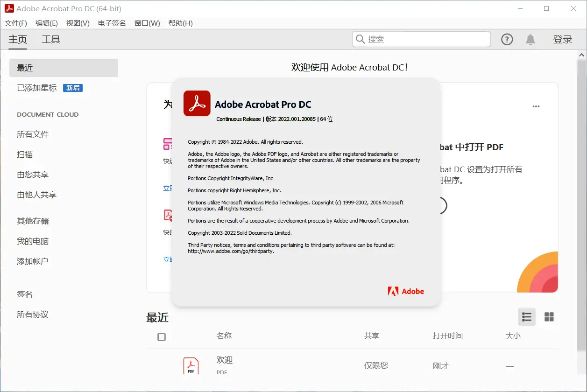587x392 pixels.
Task: Switch recent files to grid view
Action: [x=549, y=317]
